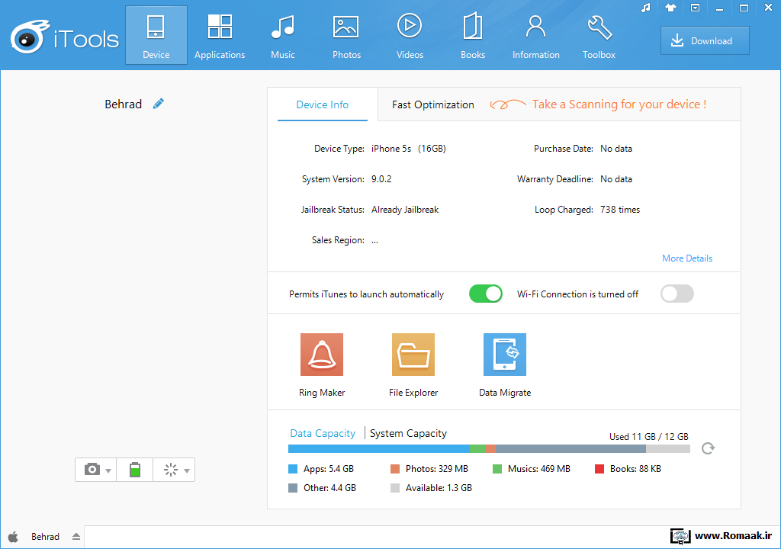Select the Behrad device in the bottom bar
This screenshot has height=549, width=781.
click(x=45, y=537)
